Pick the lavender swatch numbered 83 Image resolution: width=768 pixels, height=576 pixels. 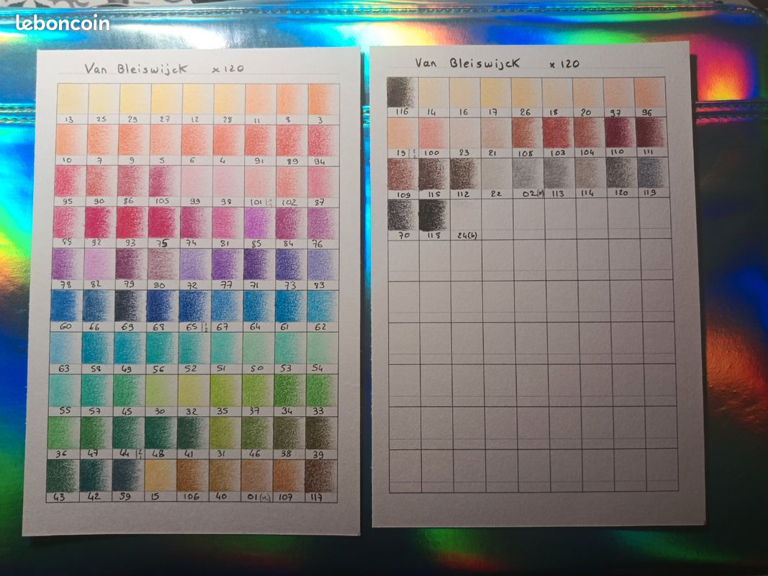click(x=322, y=265)
